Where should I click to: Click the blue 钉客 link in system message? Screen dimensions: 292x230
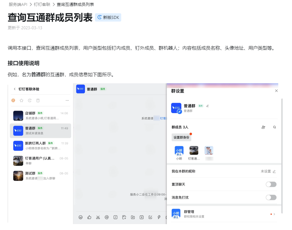point(163,118)
